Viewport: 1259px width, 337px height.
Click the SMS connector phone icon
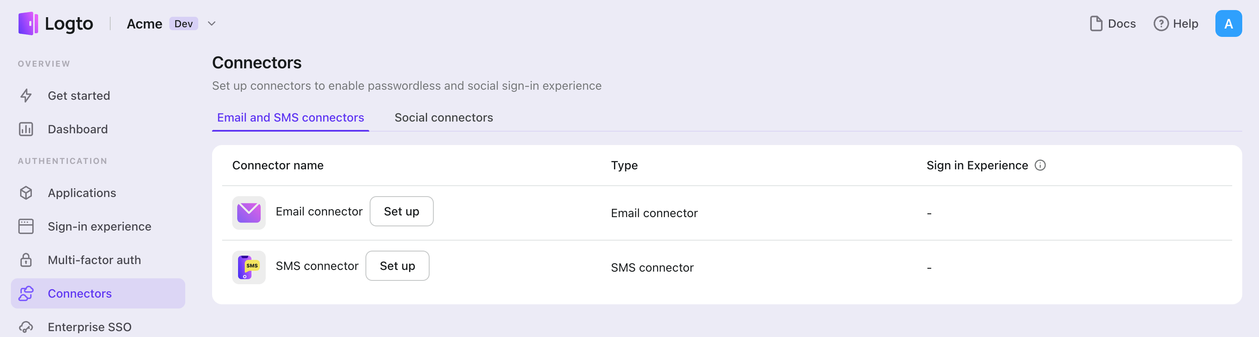(249, 267)
